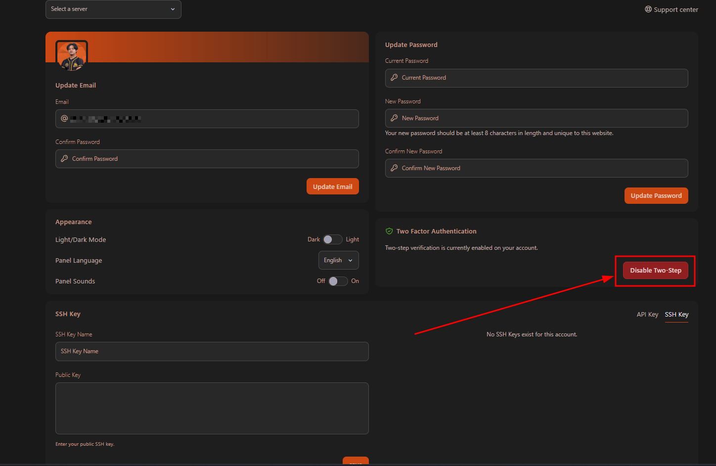The height and width of the screenshot is (466, 716).
Task: Click inside the Public Key text area
Action: coord(212,408)
